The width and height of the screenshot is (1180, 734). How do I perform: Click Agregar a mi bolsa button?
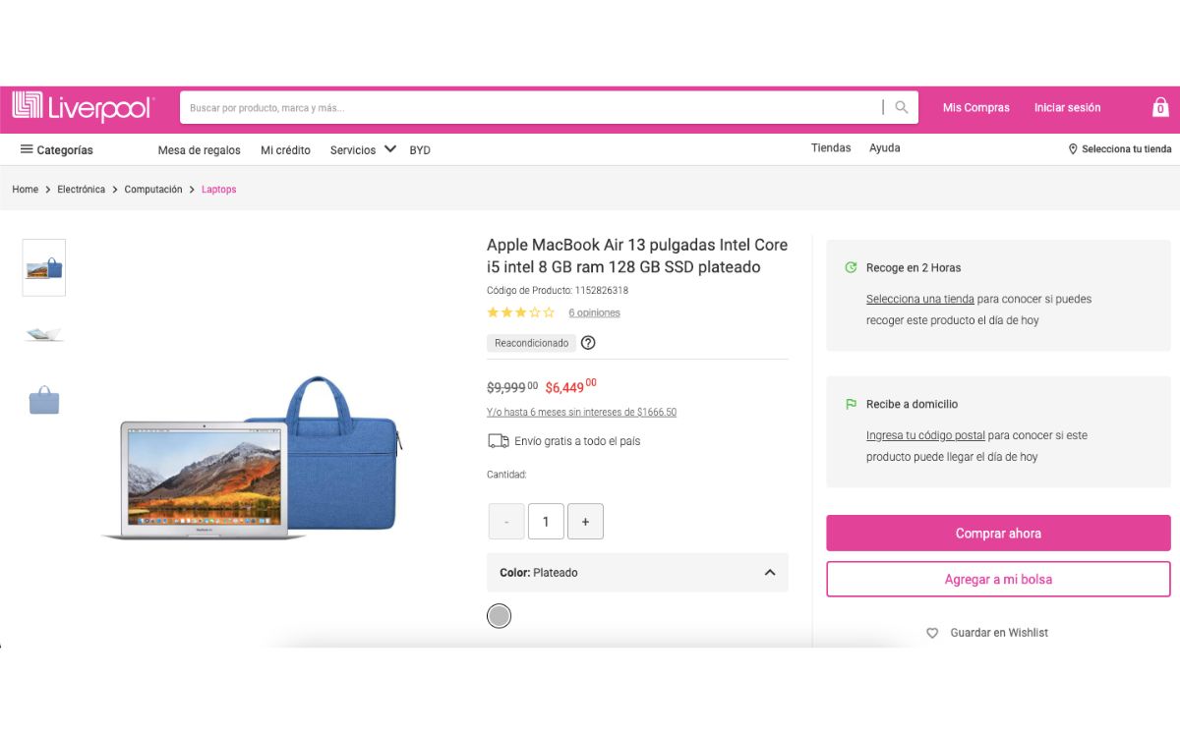998,580
